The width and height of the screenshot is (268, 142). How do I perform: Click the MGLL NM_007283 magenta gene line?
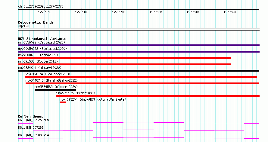[x=139, y=130]
